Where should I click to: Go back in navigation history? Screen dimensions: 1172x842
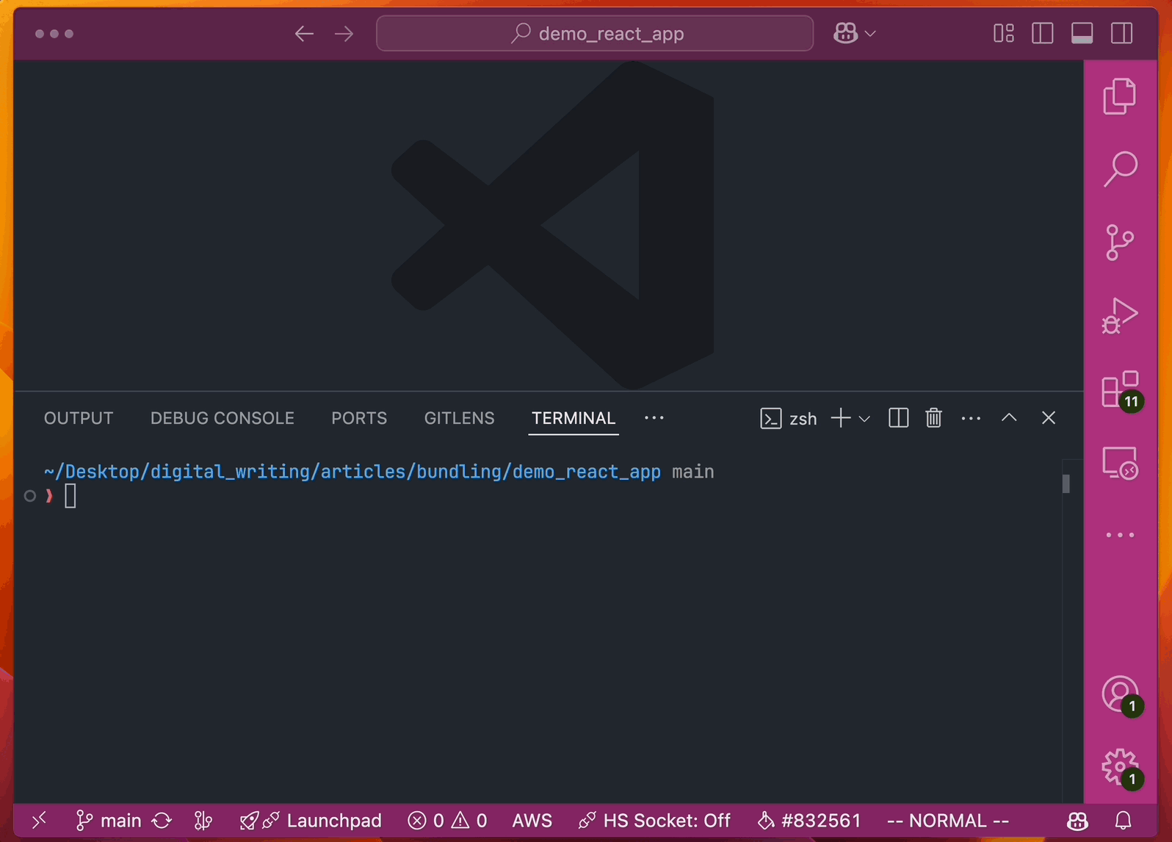coord(304,34)
